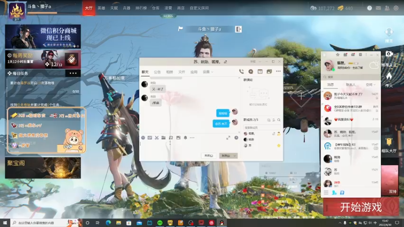Expand the chat window title-bar dropdown arrow
This screenshot has height=227, width=404.
coord(260,62)
